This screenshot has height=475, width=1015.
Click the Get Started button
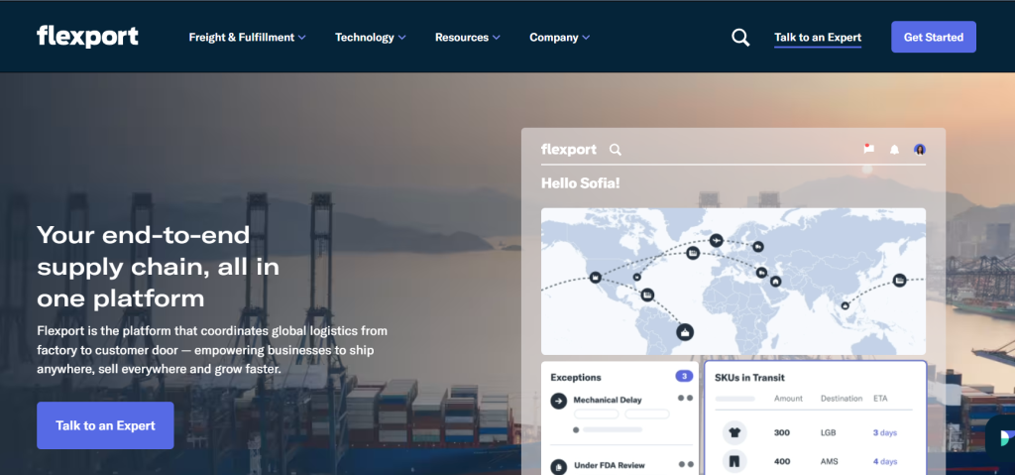[934, 37]
